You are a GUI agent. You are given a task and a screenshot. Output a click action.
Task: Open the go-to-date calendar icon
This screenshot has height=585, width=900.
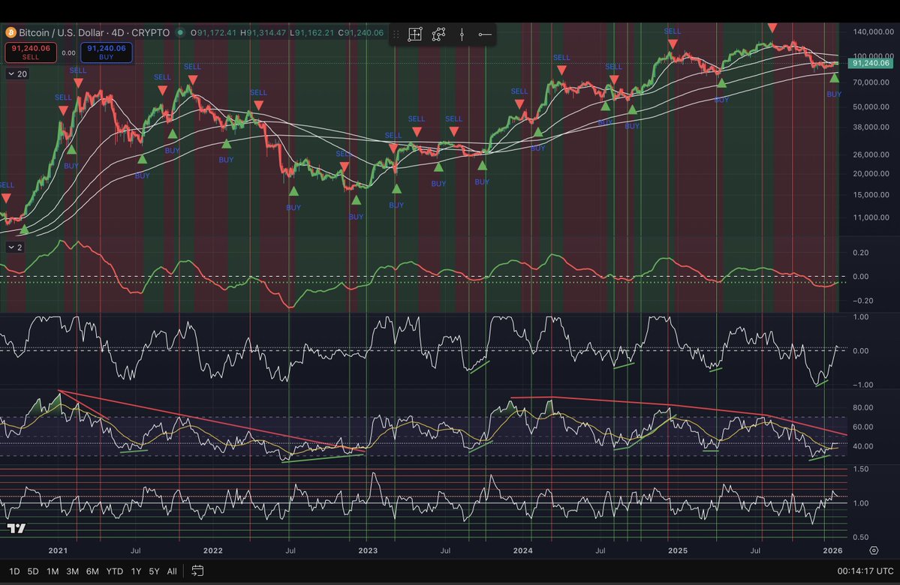pyautogui.click(x=197, y=571)
